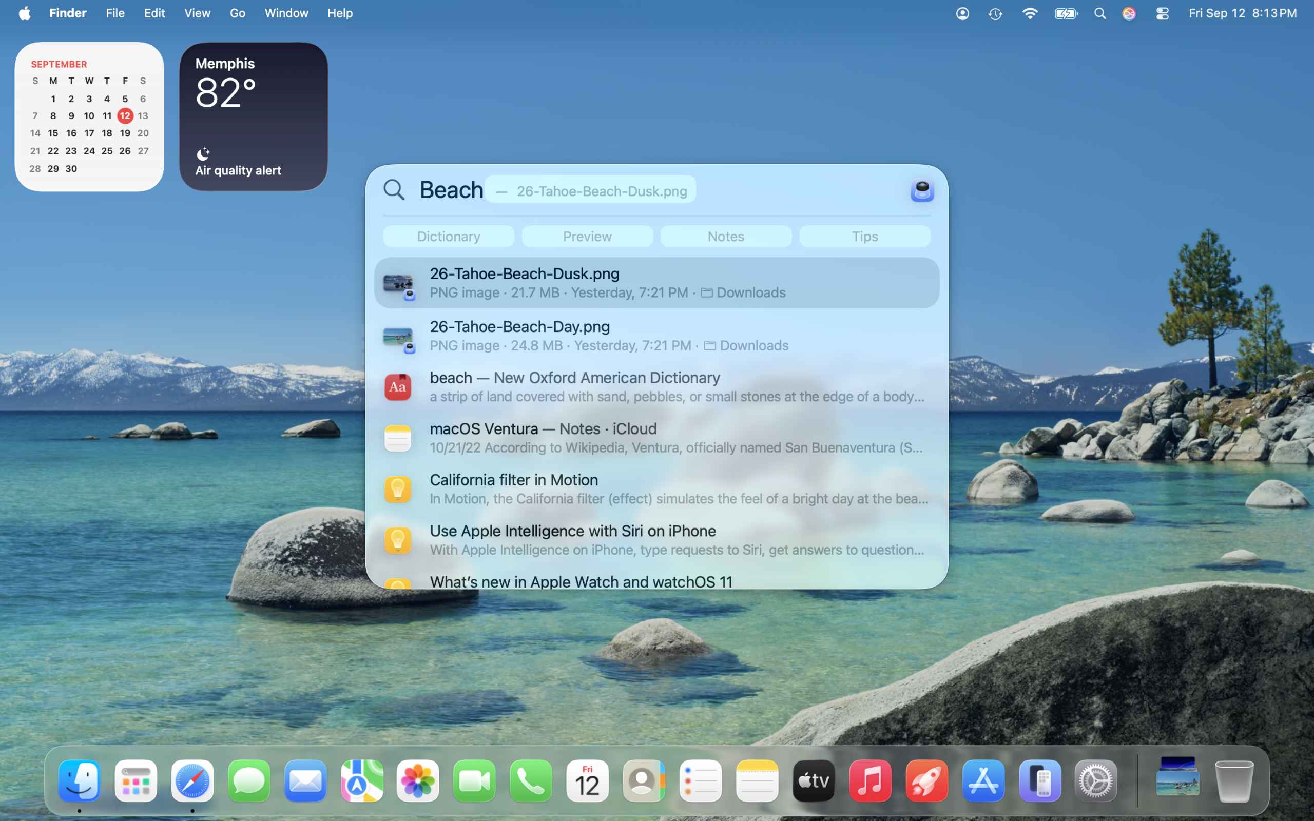The image size is (1314, 821).
Task: Click the Wi-Fi status menu icon
Action: pos(1030,13)
